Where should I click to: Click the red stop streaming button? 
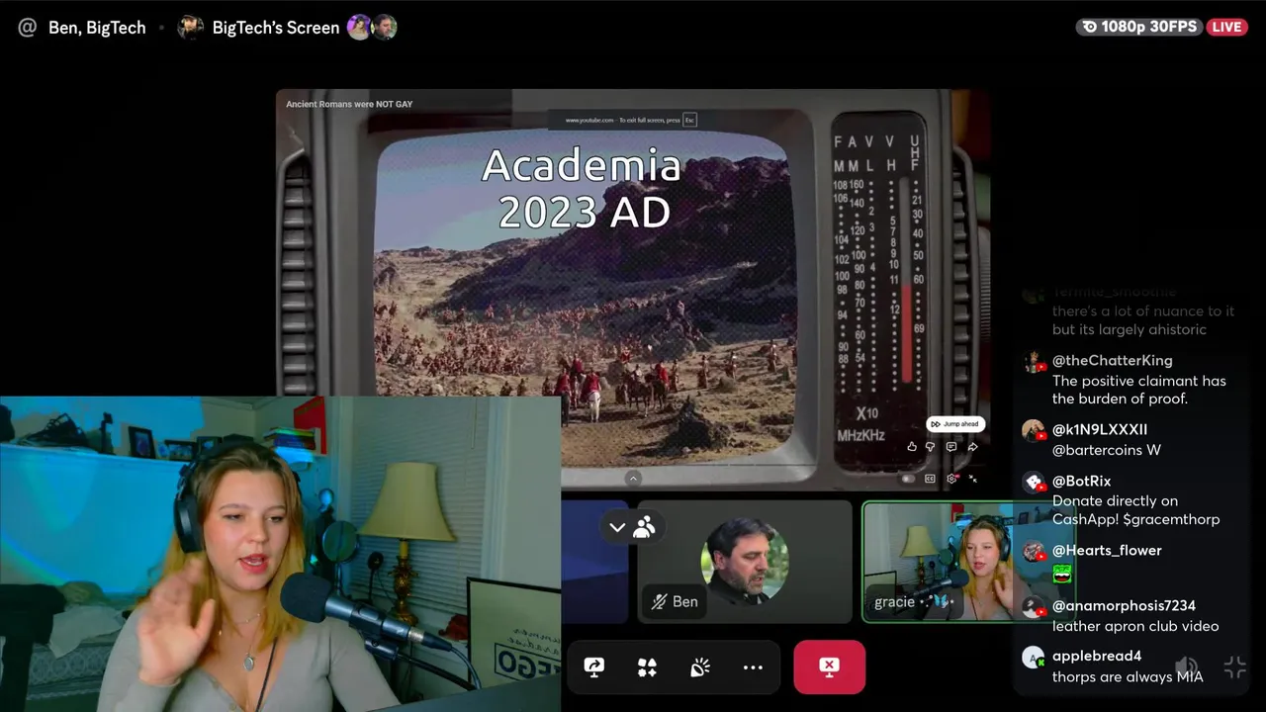click(829, 667)
